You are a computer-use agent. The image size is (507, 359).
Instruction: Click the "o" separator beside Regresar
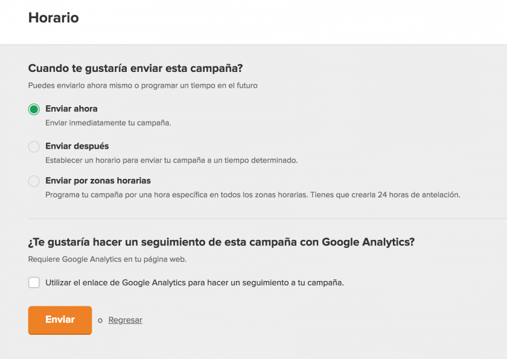pyautogui.click(x=100, y=320)
